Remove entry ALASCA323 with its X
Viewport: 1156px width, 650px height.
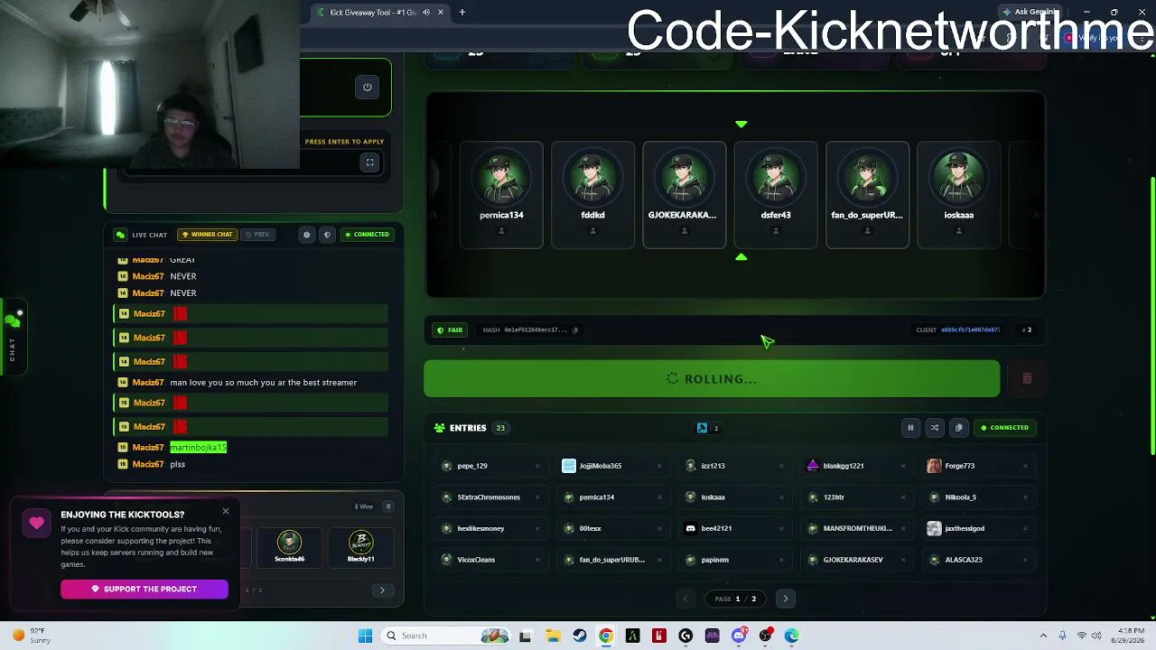(1025, 560)
